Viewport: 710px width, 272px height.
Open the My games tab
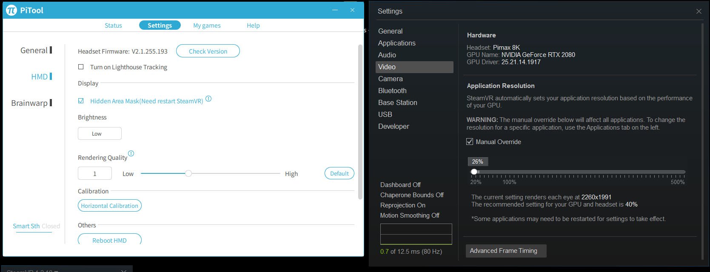207,25
